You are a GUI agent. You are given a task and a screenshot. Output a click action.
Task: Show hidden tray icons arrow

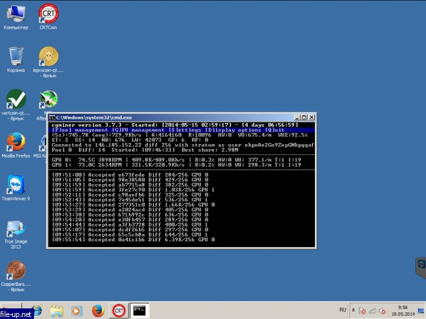(353, 310)
